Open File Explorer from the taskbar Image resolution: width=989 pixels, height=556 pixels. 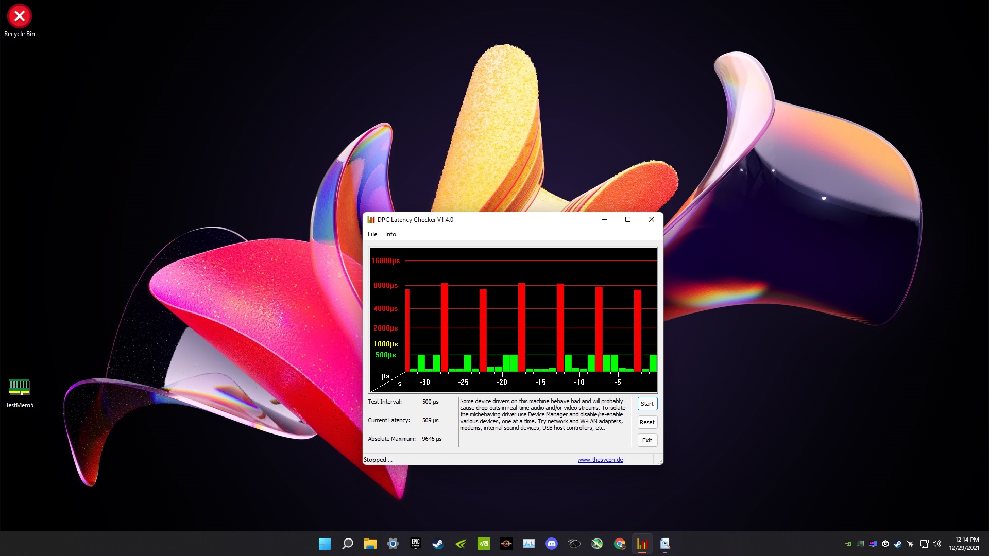coord(370,544)
